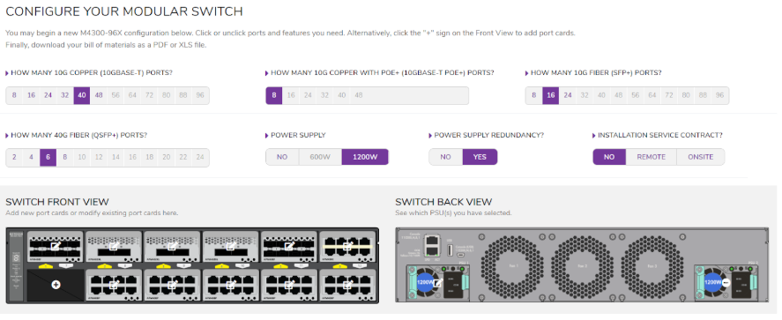The height and width of the screenshot is (320, 782).
Task: Add a port card with the plus icon
Action: click(56, 285)
